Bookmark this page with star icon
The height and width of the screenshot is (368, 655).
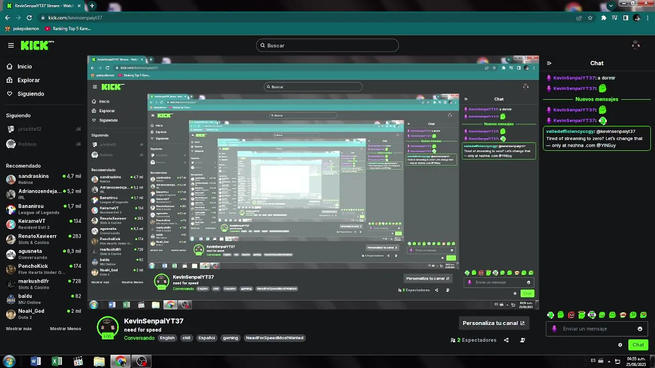click(x=590, y=18)
